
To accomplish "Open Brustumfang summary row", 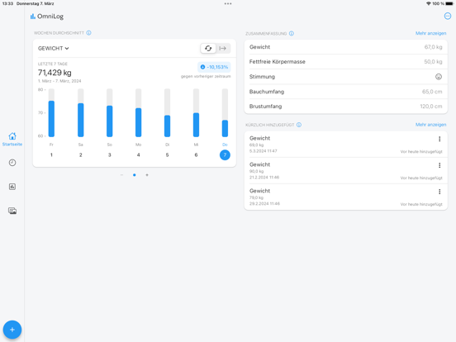I will point(346,106).
